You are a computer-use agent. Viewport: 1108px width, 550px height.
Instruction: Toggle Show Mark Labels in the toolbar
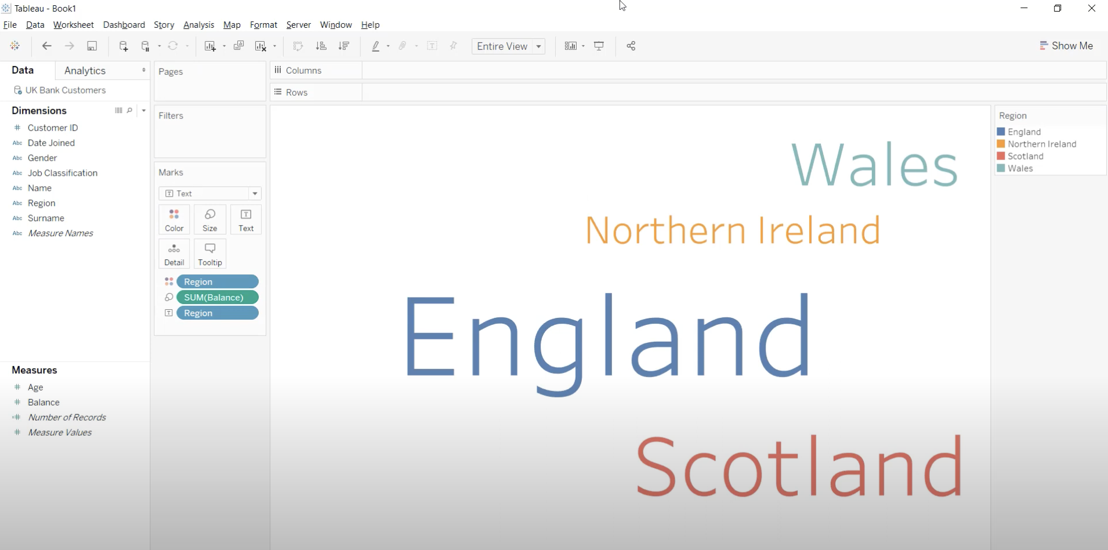[x=432, y=46]
